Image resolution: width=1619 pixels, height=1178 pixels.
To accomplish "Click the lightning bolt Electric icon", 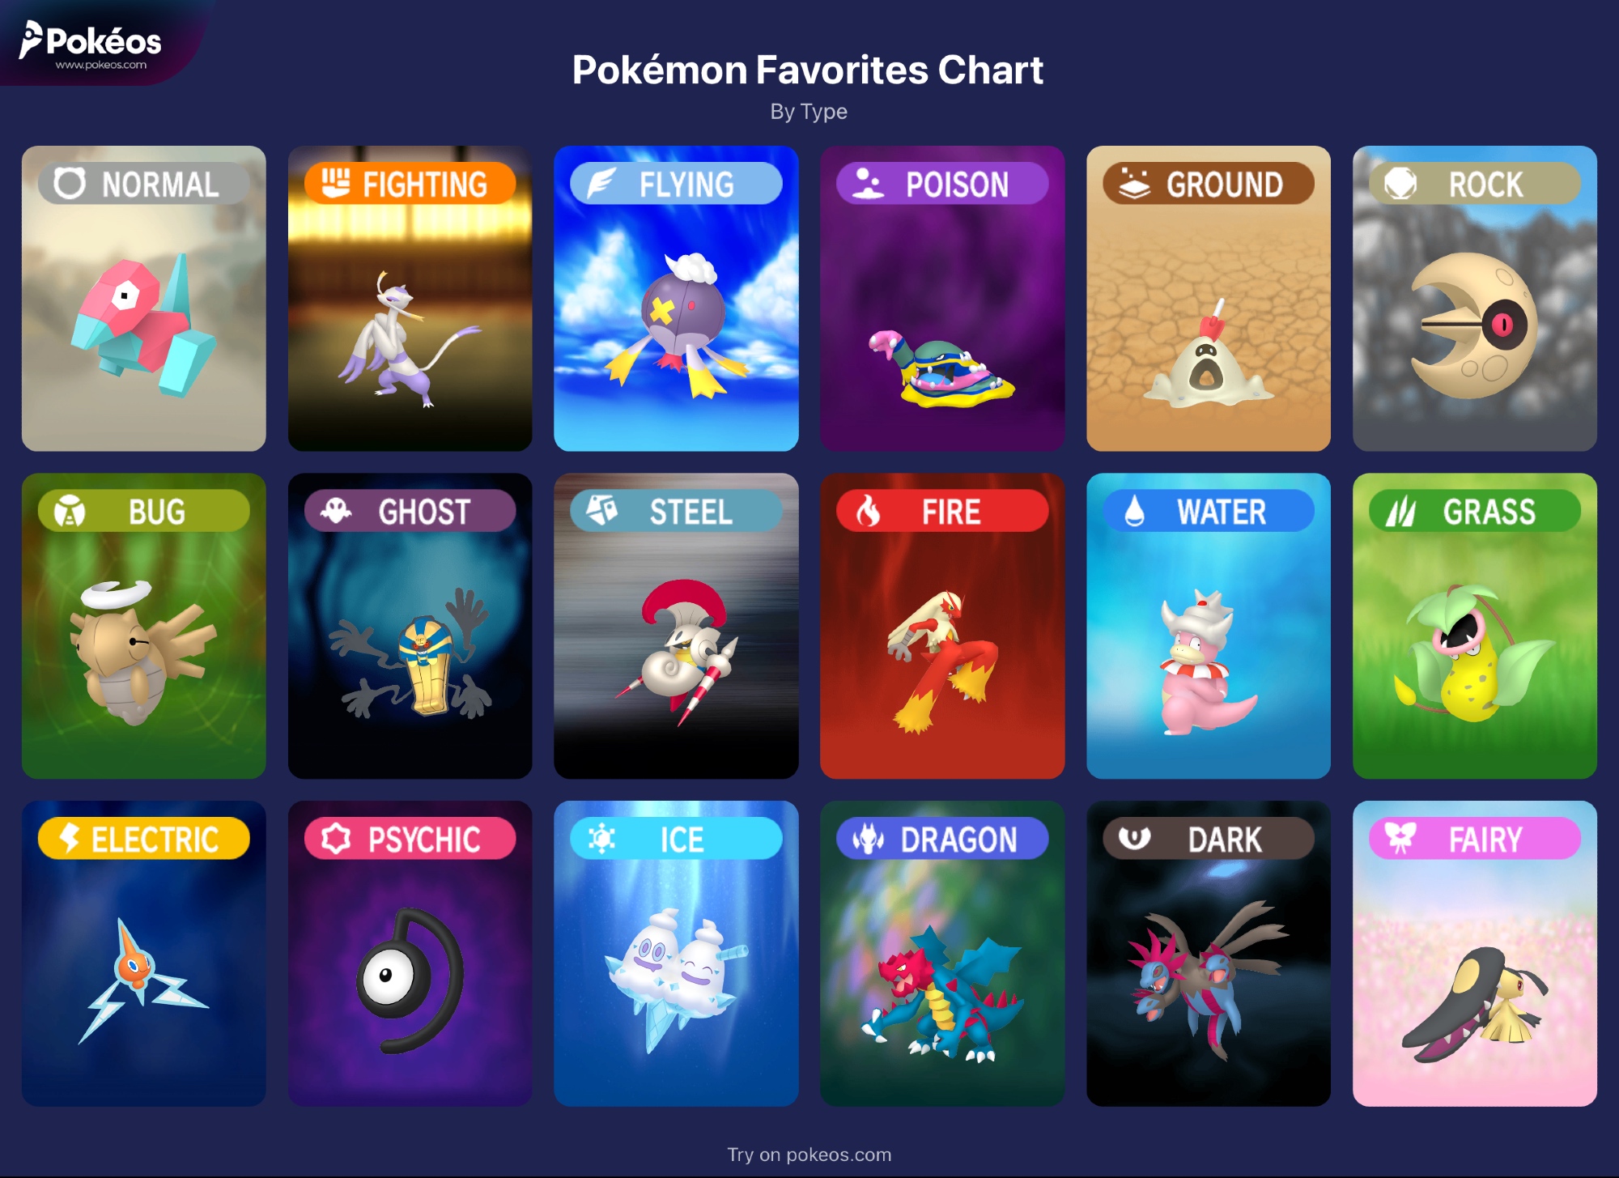I will 70,838.
